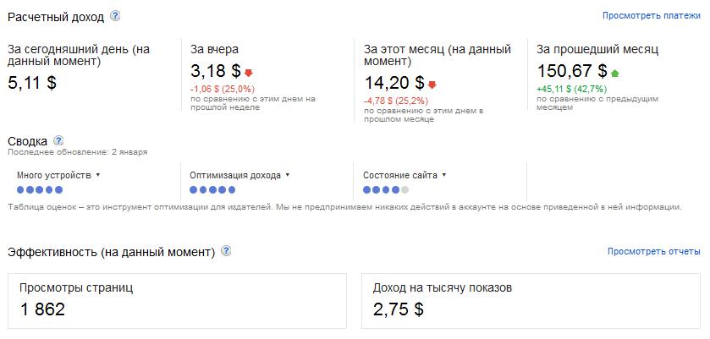Click red down arrow beside 14,20 $
Screen dimensions: 710x339
(432, 85)
